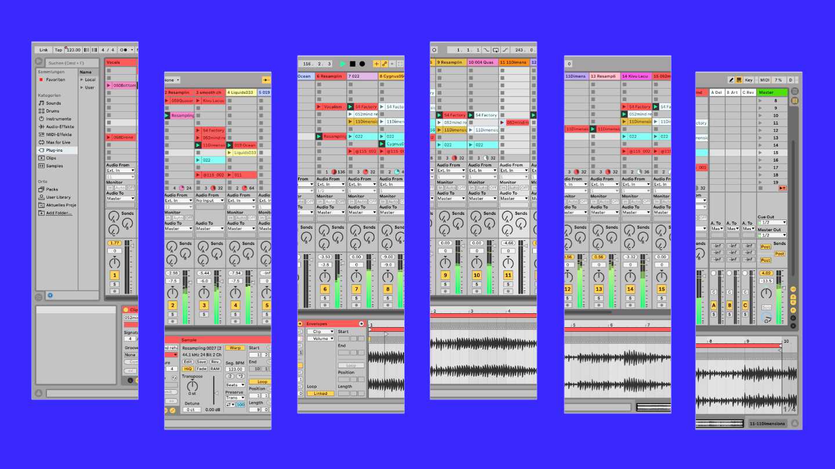Click the Tap tempo button
The image size is (835, 469).
(59, 50)
